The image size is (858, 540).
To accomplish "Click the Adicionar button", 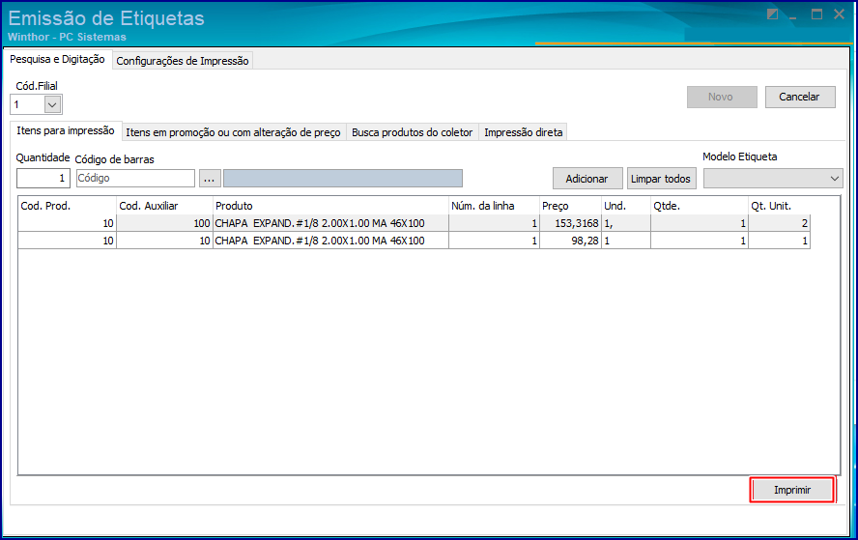I will [x=587, y=179].
